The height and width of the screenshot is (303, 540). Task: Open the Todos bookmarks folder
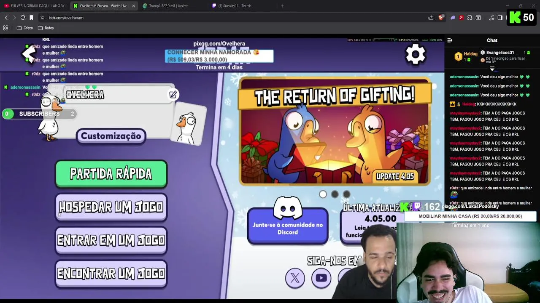tap(46, 28)
